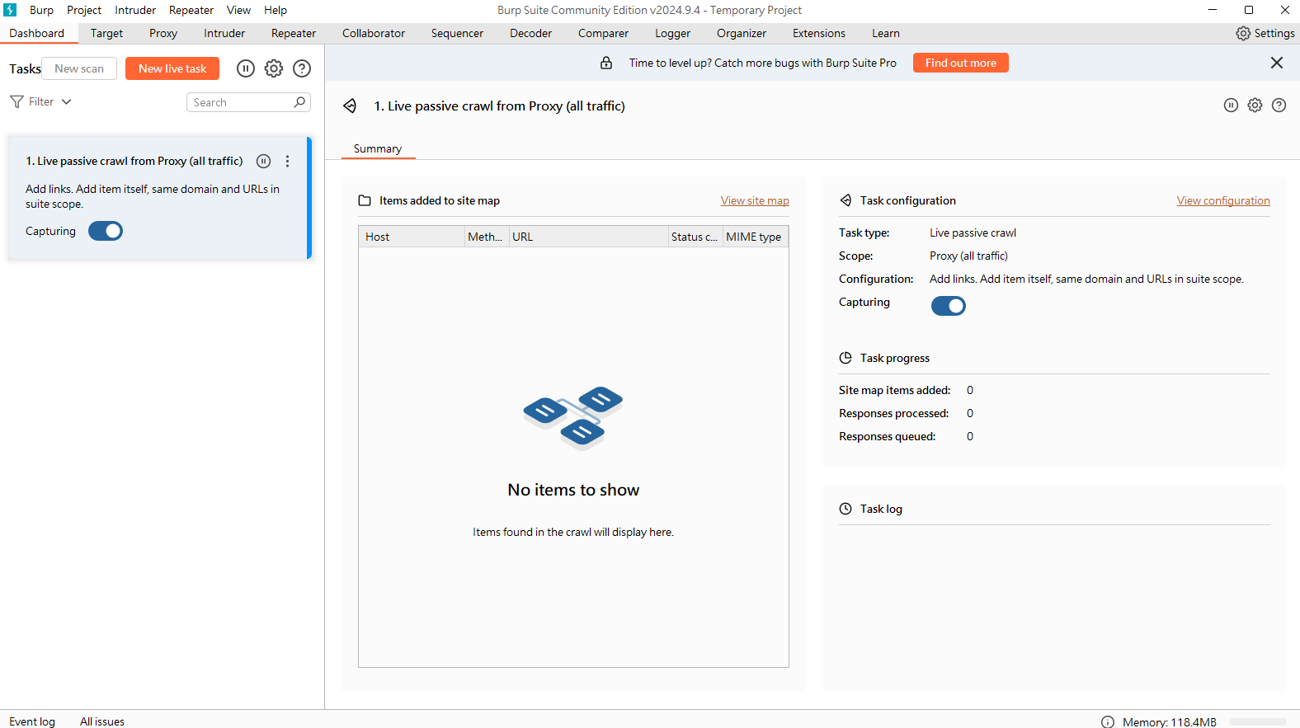Click the filter funnel icon

click(x=16, y=101)
